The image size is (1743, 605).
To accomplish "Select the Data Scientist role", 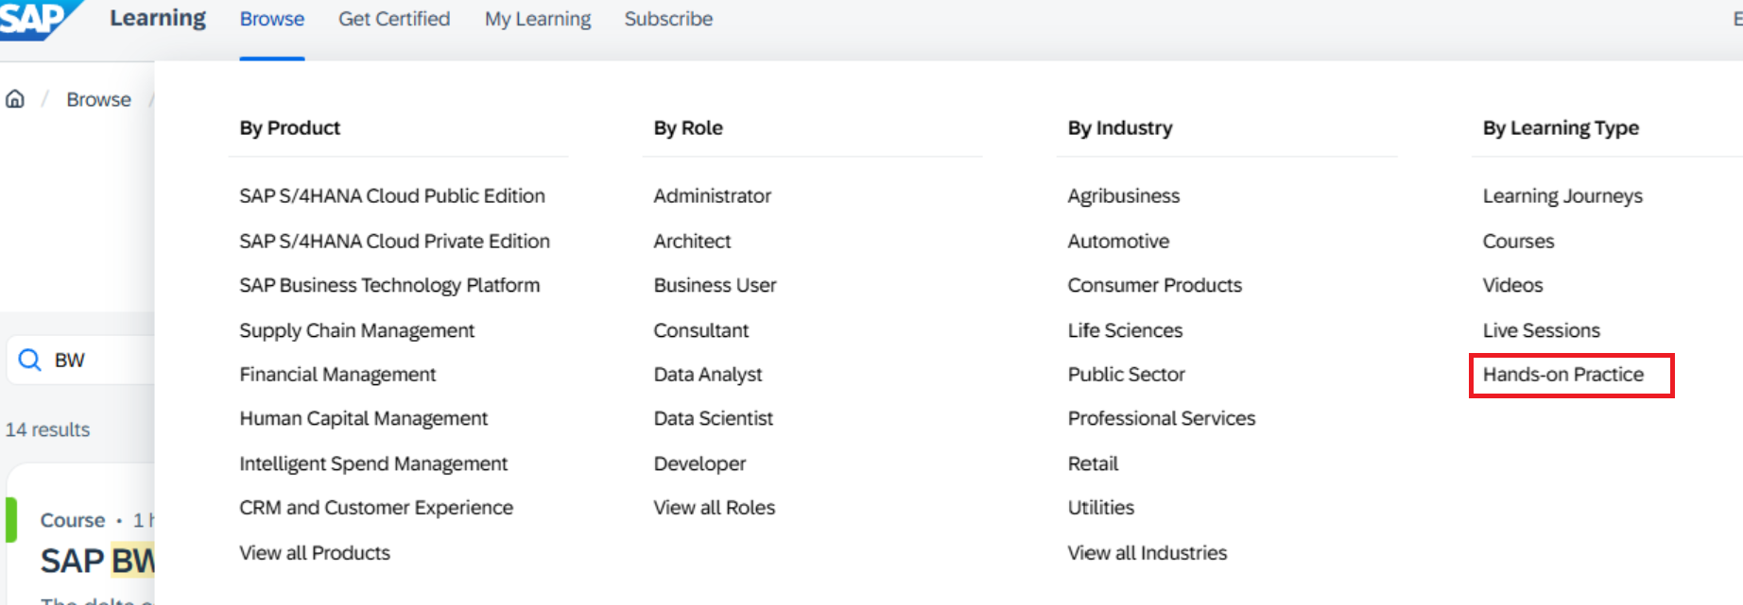I will tap(713, 418).
